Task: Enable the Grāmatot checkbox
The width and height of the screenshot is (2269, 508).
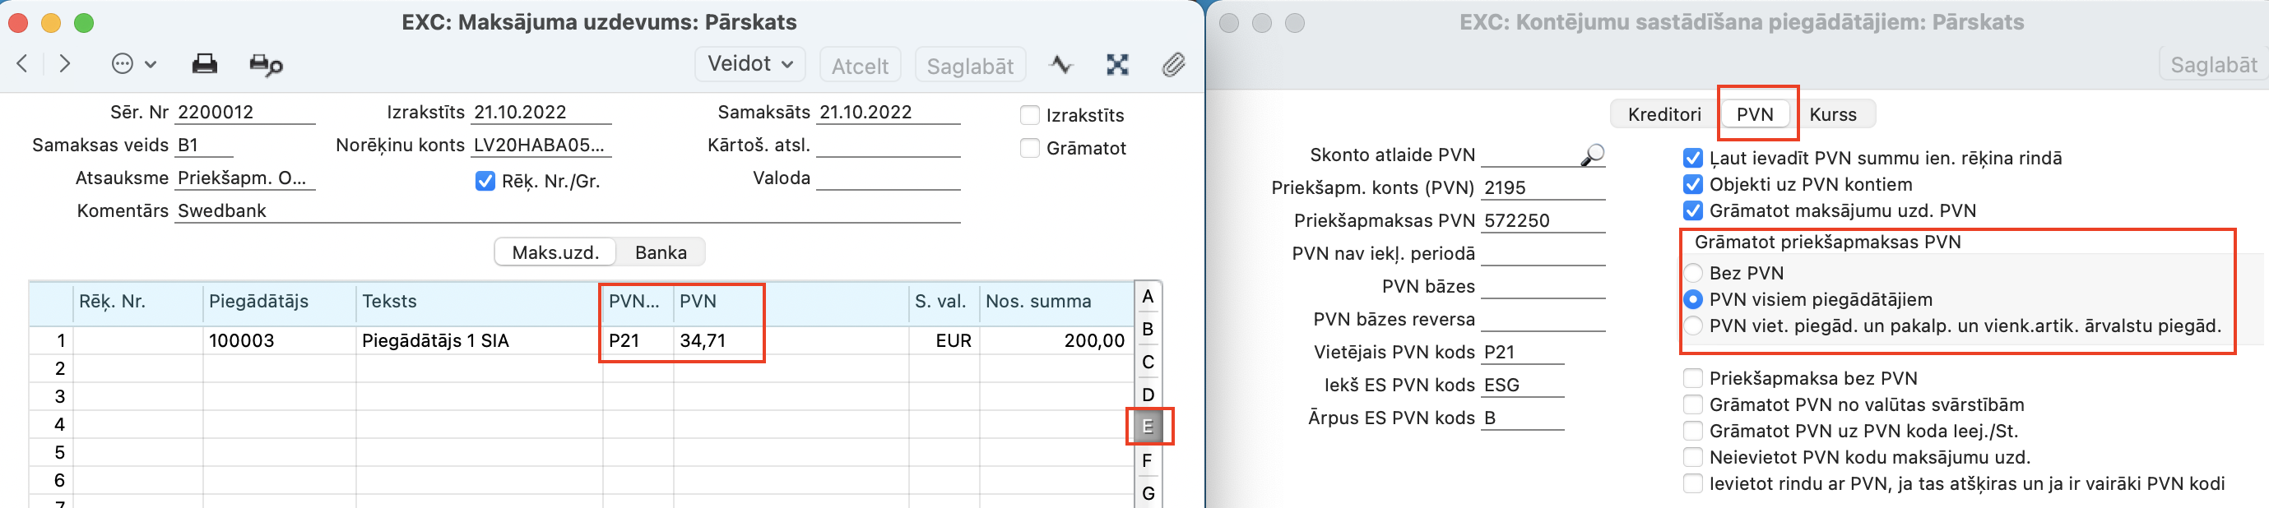Action: 1030,148
